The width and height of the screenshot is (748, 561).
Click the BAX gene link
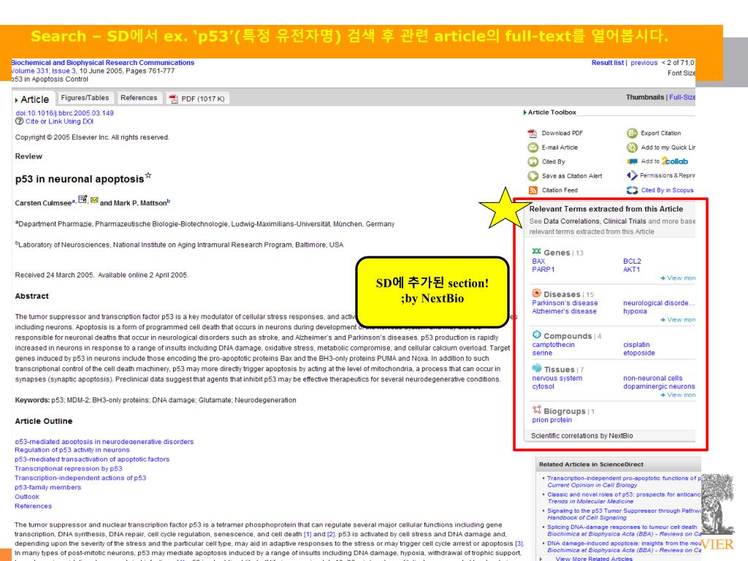click(x=538, y=262)
